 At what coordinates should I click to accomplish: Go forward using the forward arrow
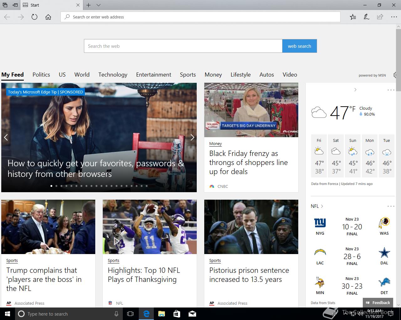pos(21,17)
